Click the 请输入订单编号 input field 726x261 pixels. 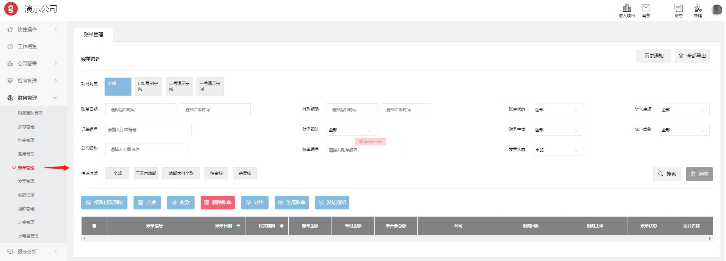[148, 130]
